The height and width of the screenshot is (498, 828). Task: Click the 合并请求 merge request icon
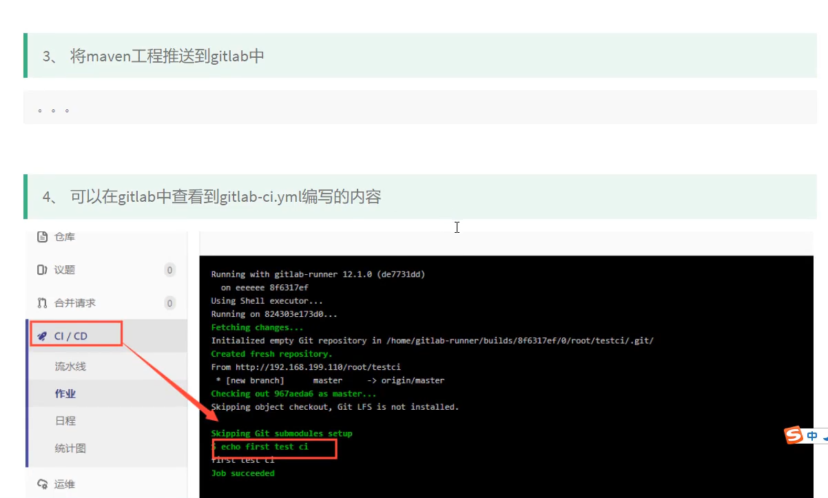click(x=43, y=303)
